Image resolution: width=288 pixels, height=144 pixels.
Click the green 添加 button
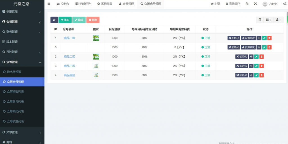point(65,20)
